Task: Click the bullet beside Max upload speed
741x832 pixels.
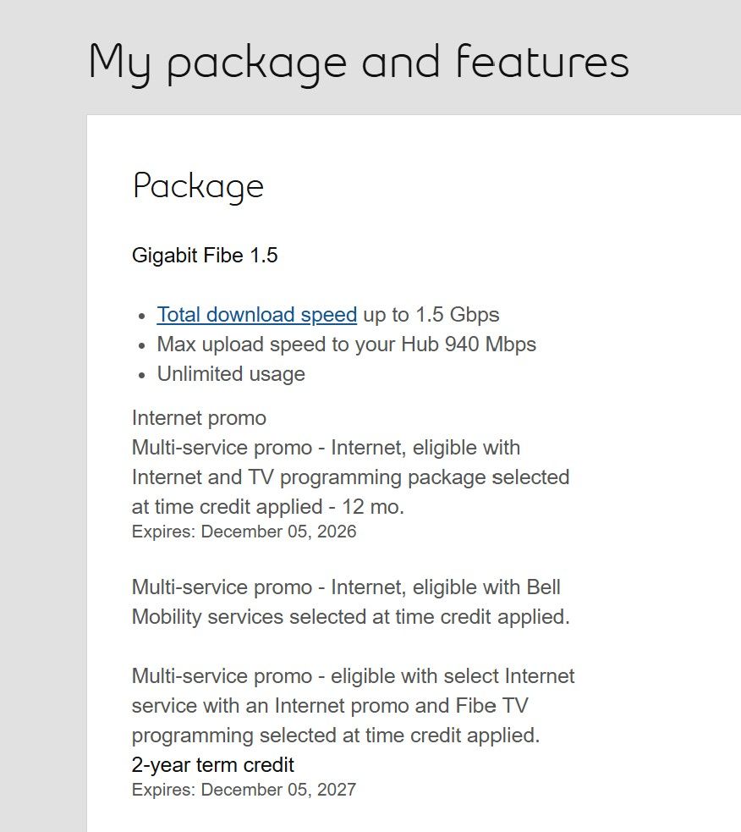Action: [142, 345]
